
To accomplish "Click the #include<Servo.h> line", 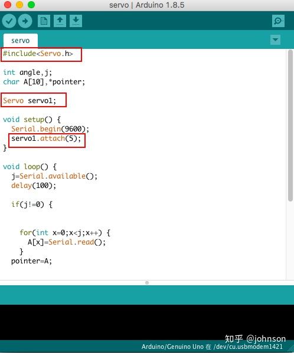I will pyautogui.click(x=38, y=54).
